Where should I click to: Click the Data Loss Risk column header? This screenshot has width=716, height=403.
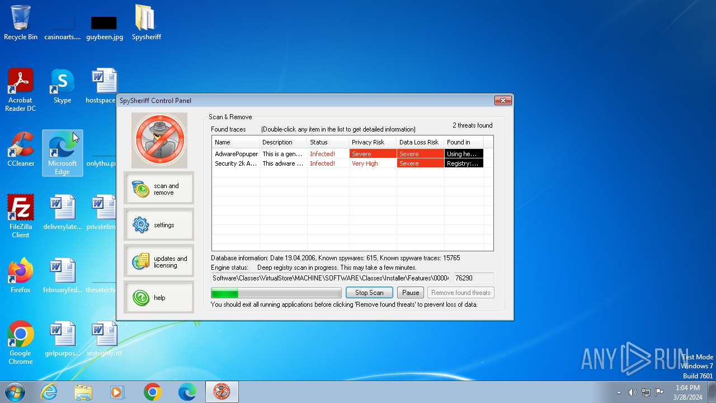pos(421,142)
